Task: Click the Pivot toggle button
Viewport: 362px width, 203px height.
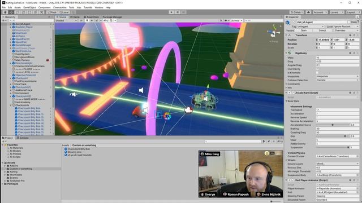Action: 52,12
